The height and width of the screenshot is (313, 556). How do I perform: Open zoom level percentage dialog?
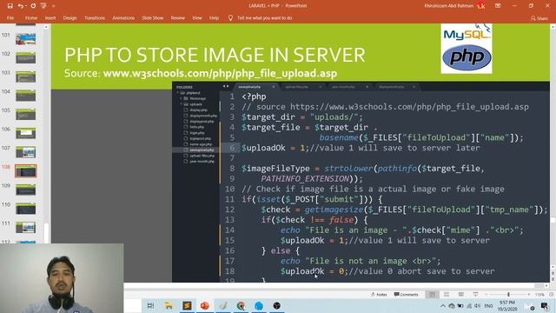tap(539, 295)
